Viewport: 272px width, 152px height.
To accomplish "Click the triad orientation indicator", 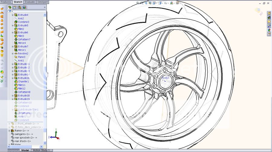I will (x=54, y=134).
